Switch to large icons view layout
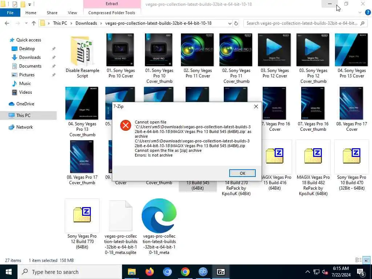Viewport: 372px width, 279px height. pos(367,260)
